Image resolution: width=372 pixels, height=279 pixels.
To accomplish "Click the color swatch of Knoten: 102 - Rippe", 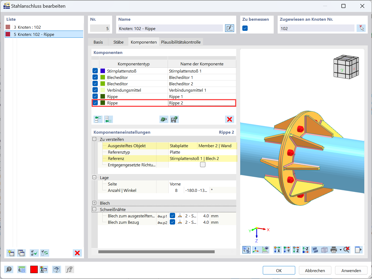I will (8, 34).
